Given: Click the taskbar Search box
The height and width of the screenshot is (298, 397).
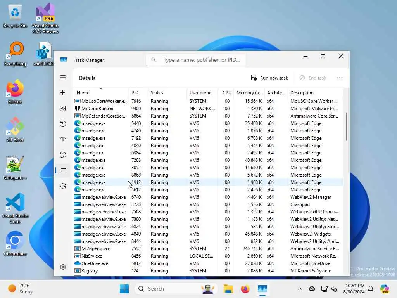Looking at the screenshot, I should (x=176, y=289).
